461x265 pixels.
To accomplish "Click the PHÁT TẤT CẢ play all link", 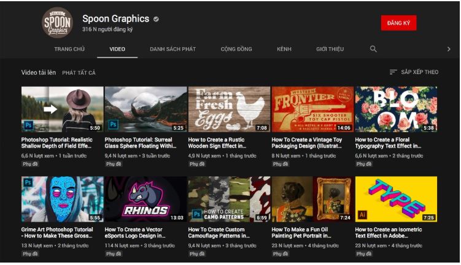I will [79, 73].
